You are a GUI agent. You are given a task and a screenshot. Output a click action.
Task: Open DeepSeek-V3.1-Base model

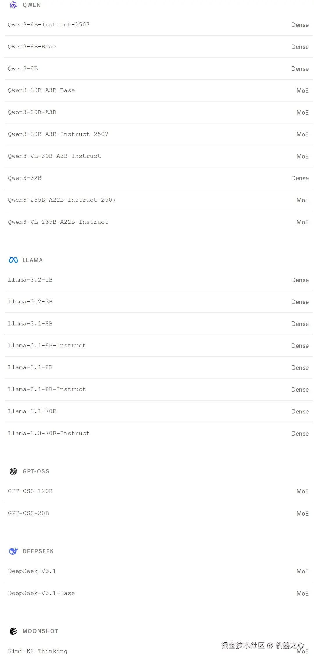[41, 593]
